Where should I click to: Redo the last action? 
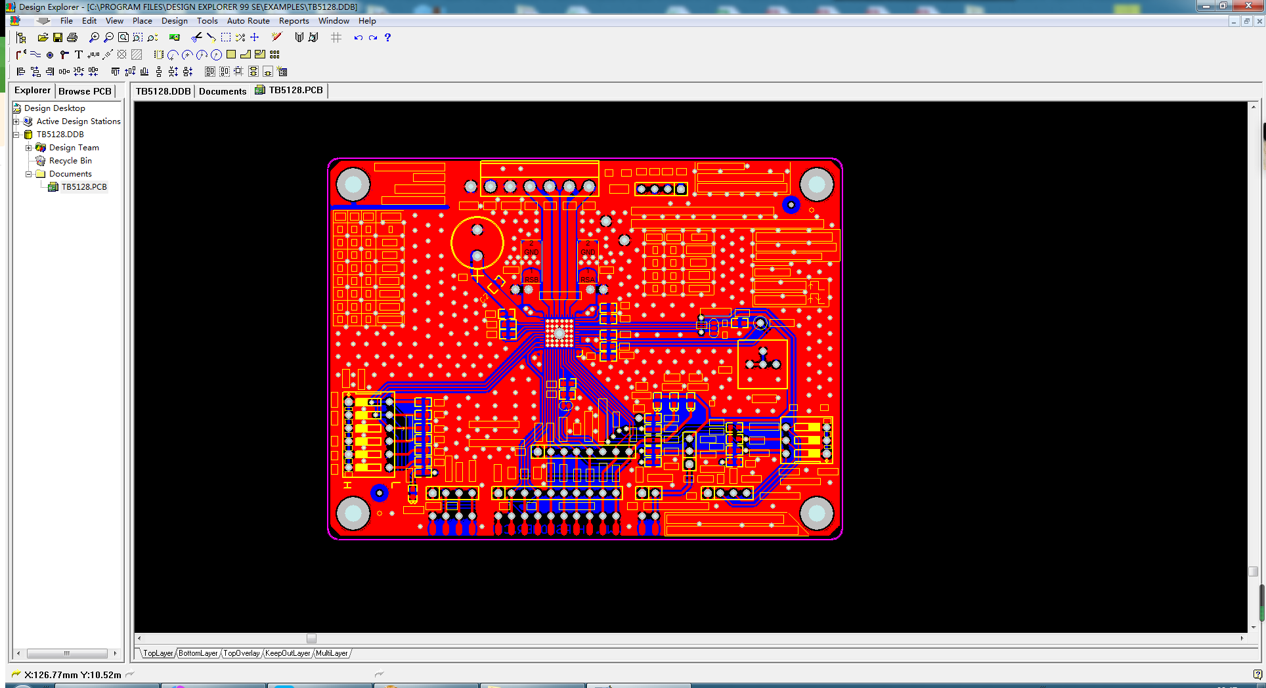(x=373, y=37)
